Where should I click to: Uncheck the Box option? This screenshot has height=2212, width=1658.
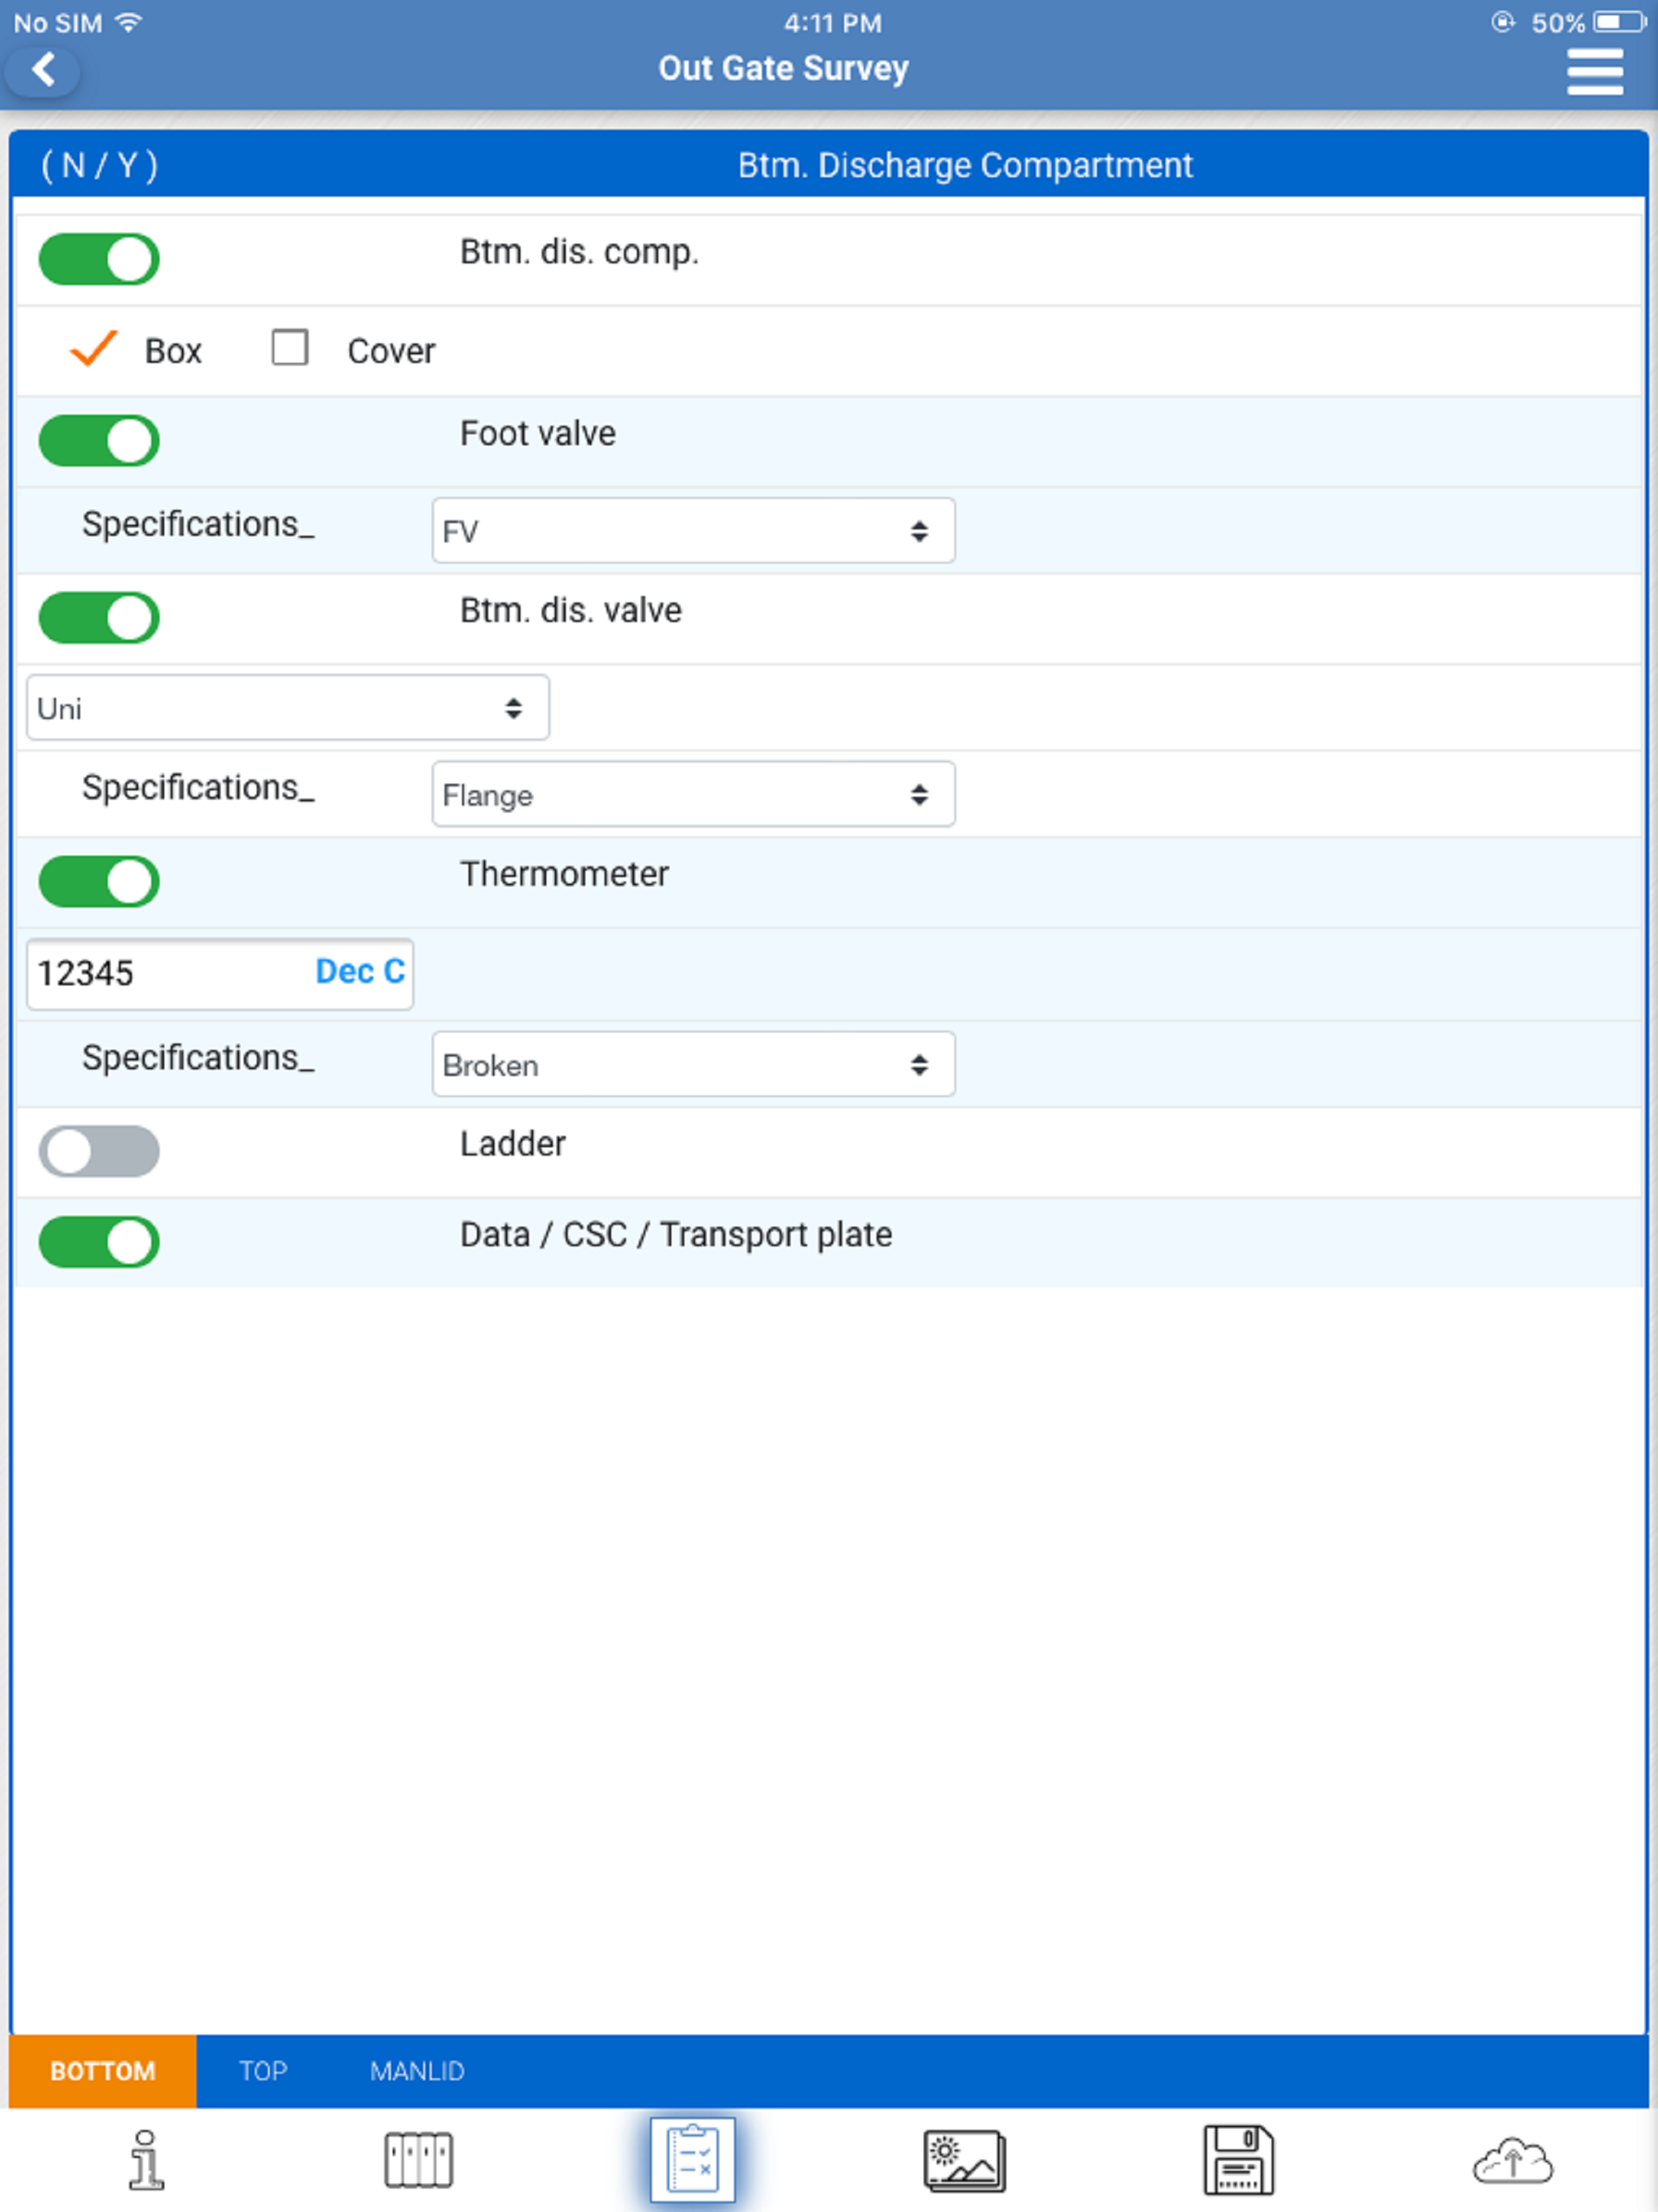click(x=94, y=349)
